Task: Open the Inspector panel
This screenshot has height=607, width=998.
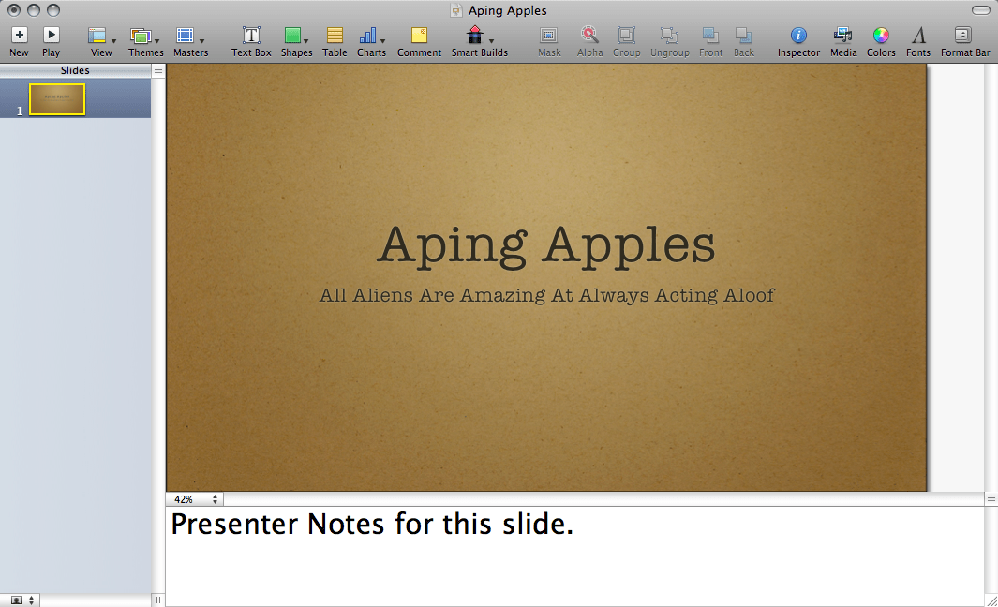Action: click(798, 36)
